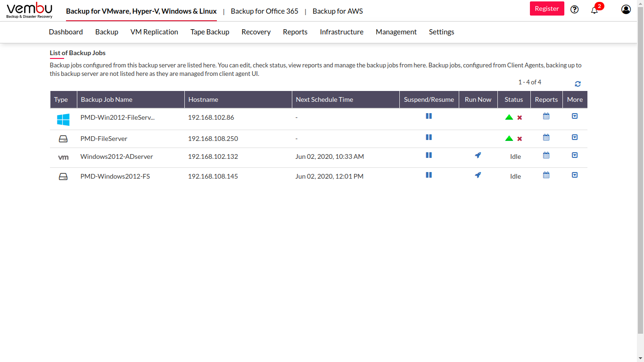Switch to Backup for Office 365 tab
The width and height of the screenshot is (644, 362).
pyautogui.click(x=264, y=11)
